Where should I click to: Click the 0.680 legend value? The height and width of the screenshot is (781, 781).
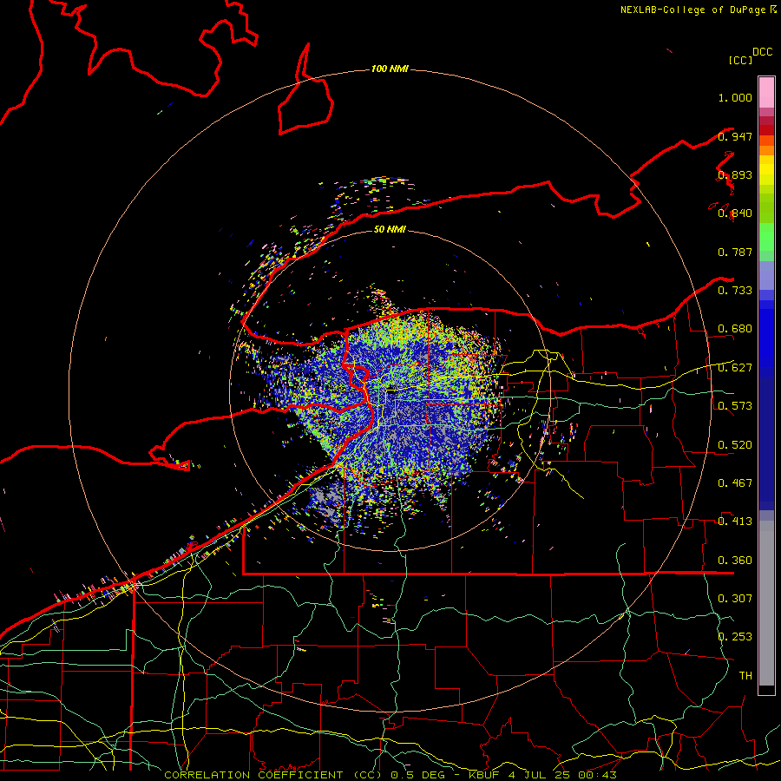tap(735, 329)
